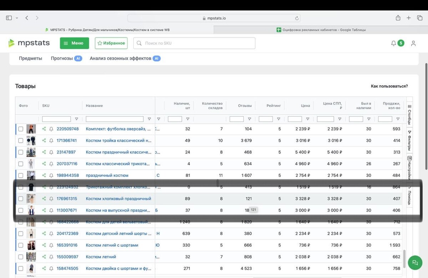This screenshot has width=428, height=278.
Task: Set alert bell for SKU 165391016
Action: pyautogui.click(x=51, y=245)
